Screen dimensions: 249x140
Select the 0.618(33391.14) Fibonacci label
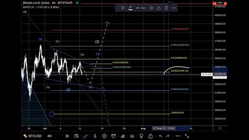180,71
